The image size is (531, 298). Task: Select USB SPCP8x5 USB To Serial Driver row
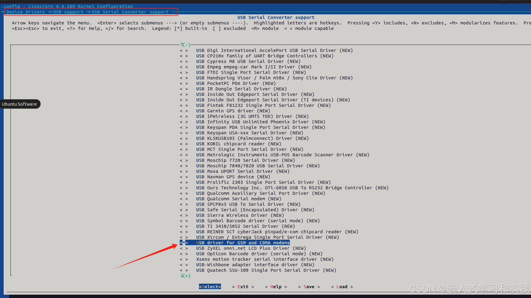pos(240,204)
